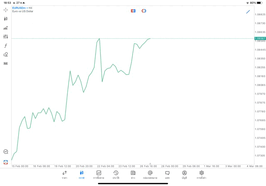This screenshot has width=266, height=186.
Task: Tap the red and blue flag icon above chart
Action: tap(133, 11)
